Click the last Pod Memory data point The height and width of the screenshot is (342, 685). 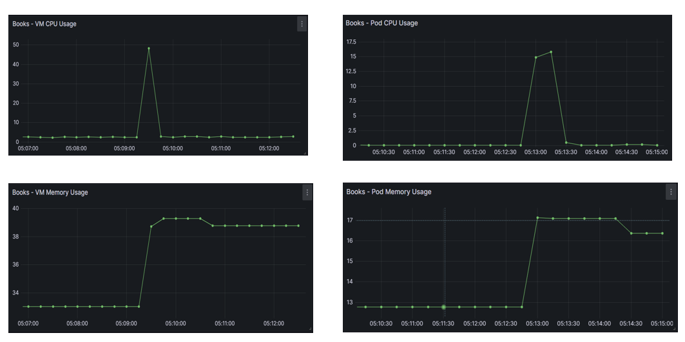point(662,233)
